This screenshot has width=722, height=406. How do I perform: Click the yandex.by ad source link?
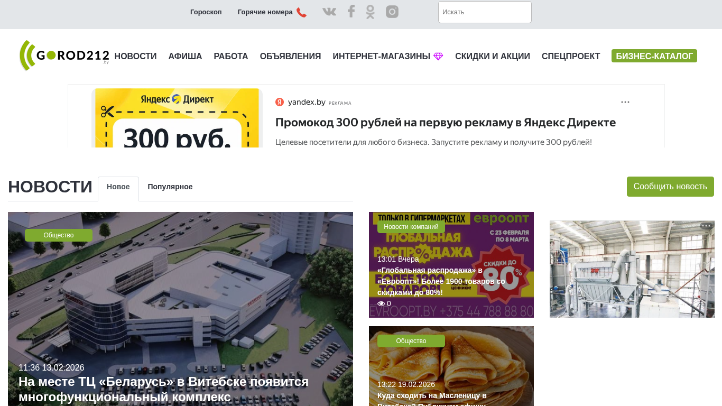(x=307, y=102)
